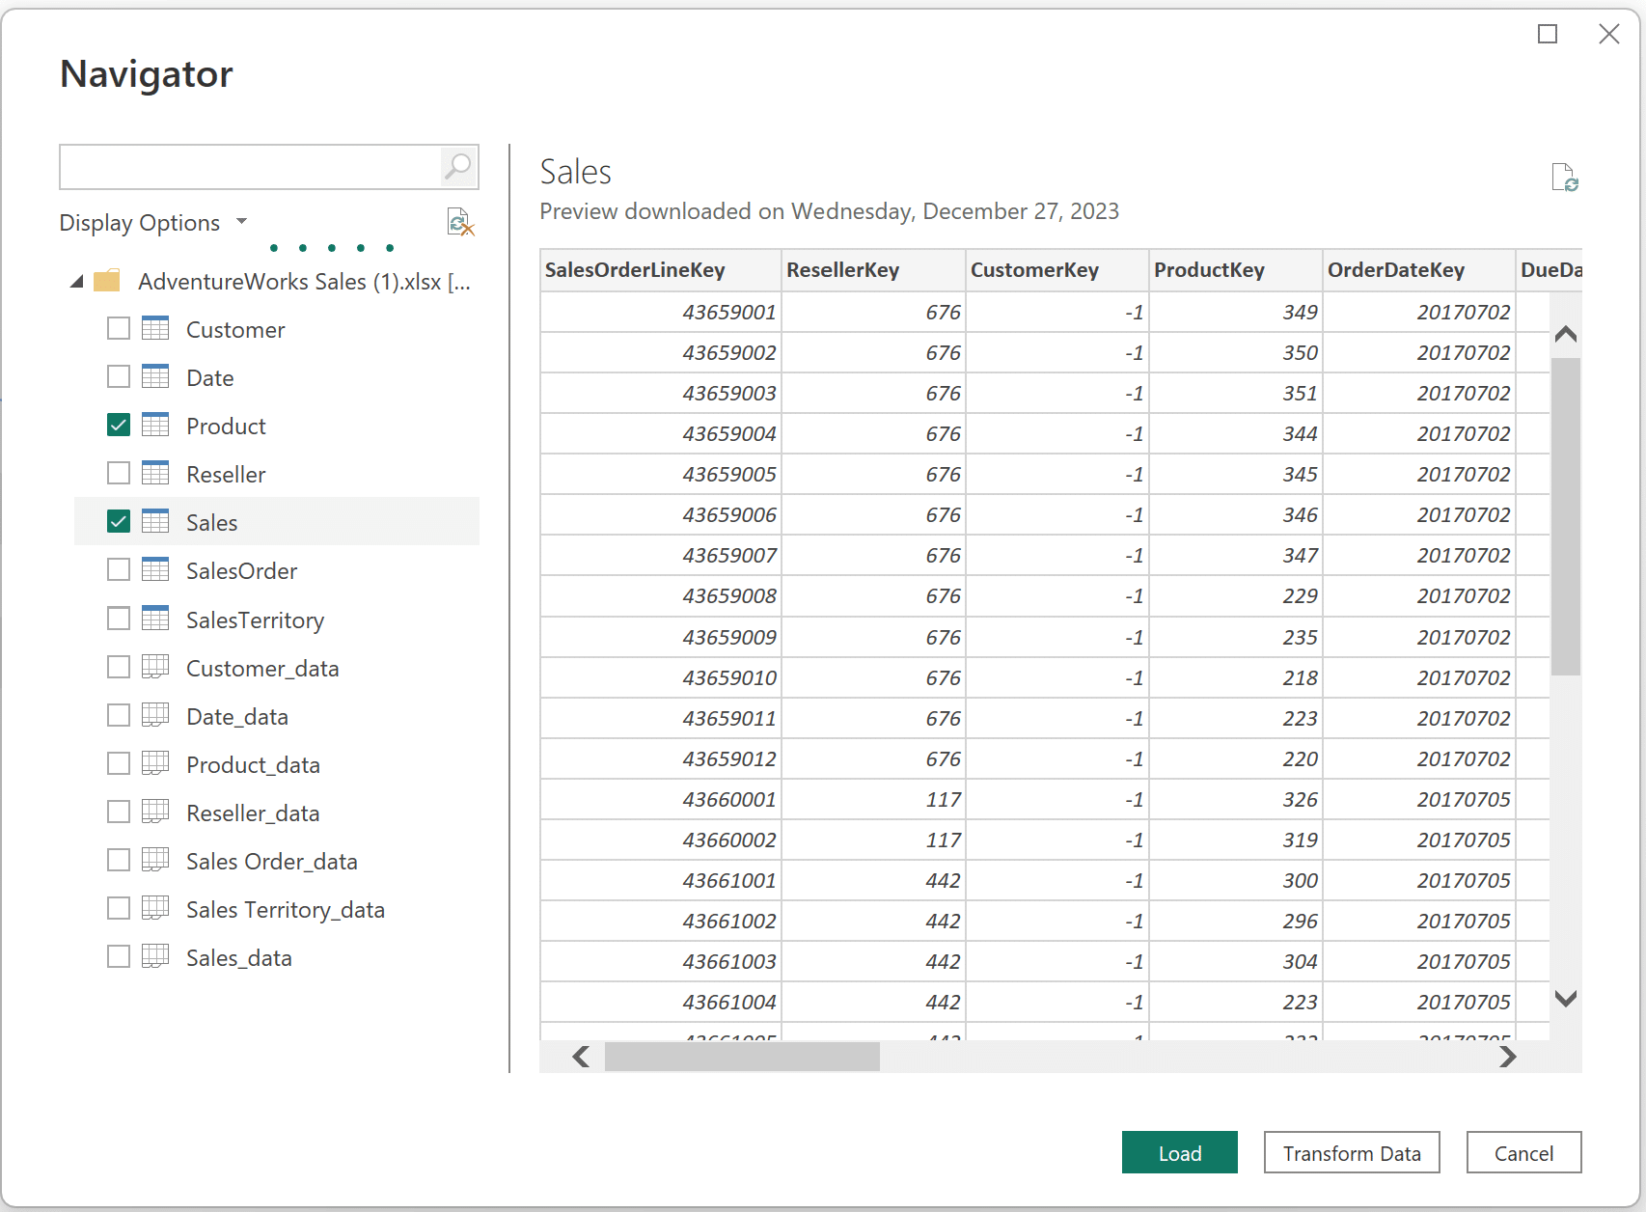Click the scroll left arrow of preview
Screen dimensions: 1646x1212
click(581, 1057)
